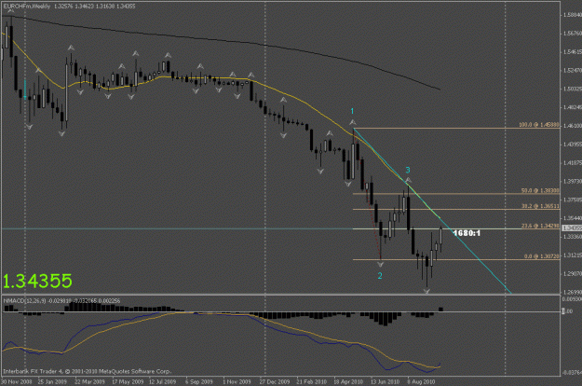582x386 pixels.
Task: Click the 25 Jan 2009 date label
Action: point(52,381)
